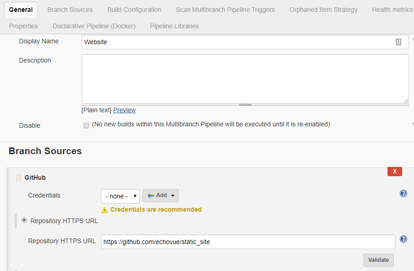This screenshot has height=271, width=414.
Task: Select the Repository HTTPS URL radio button
Action: click(24, 220)
